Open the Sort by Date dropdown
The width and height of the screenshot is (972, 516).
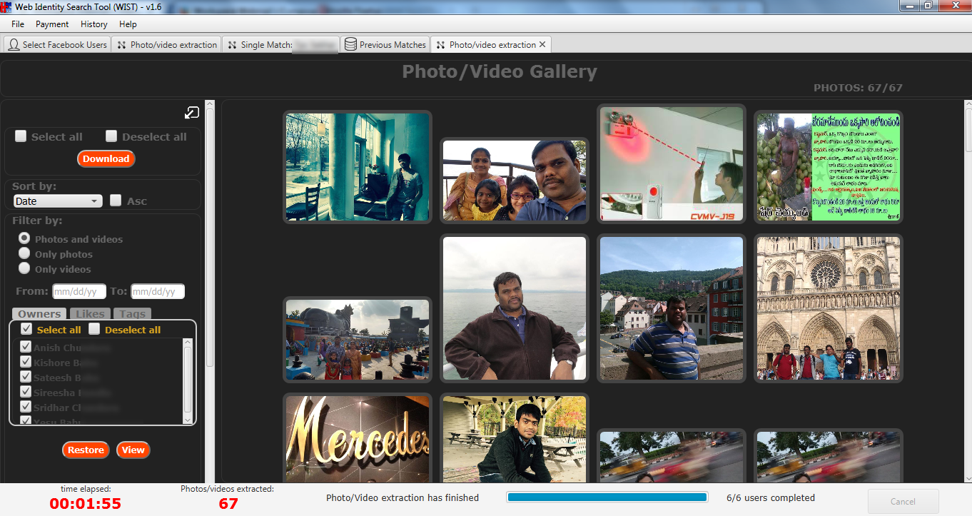click(58, 201)
